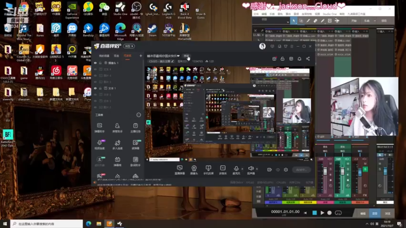Click the 开始 button in Studio One toolbar
The height and width of the screenshot is (228, 406).
point(354,21)
